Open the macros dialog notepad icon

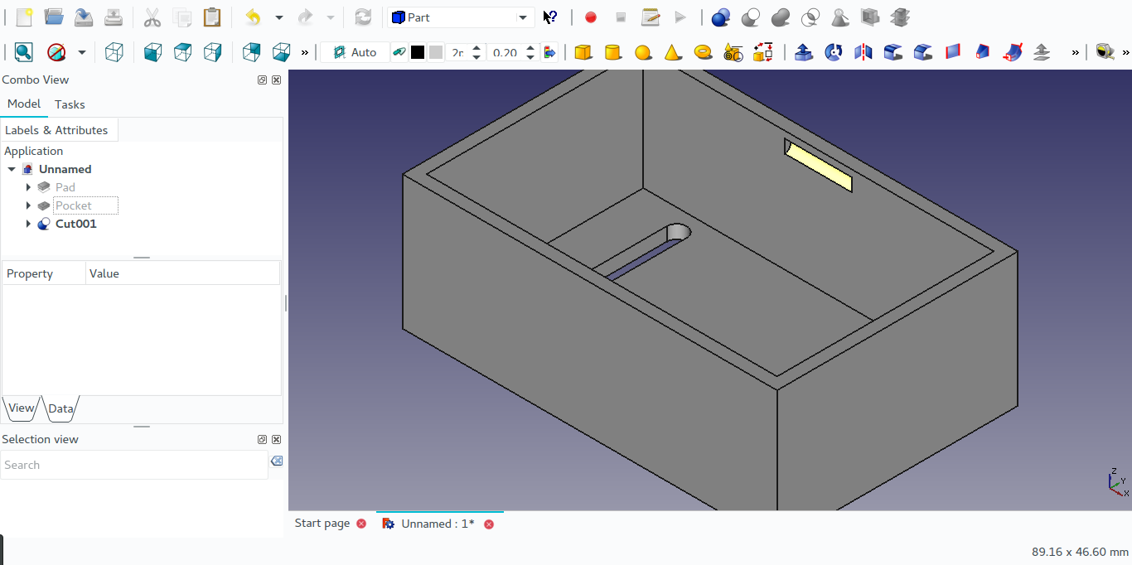coord(651,17)
